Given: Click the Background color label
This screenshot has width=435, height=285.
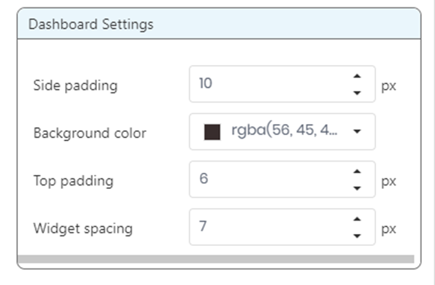Looking at the screenshot, I should pos(90,133).
